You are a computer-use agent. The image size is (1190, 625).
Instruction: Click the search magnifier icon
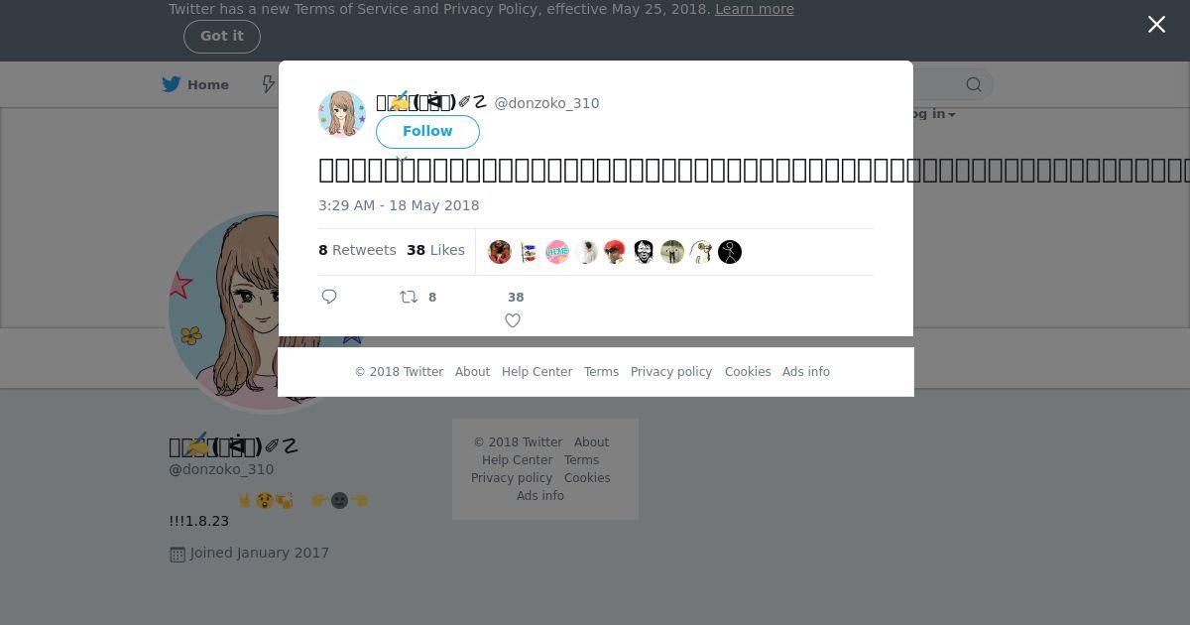coord(974,84)
